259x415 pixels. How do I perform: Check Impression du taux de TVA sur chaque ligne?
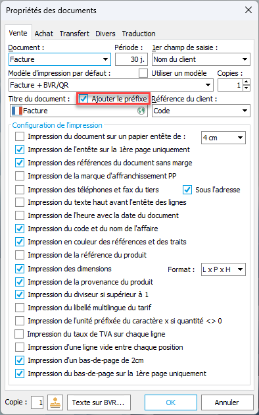point(19,334)
